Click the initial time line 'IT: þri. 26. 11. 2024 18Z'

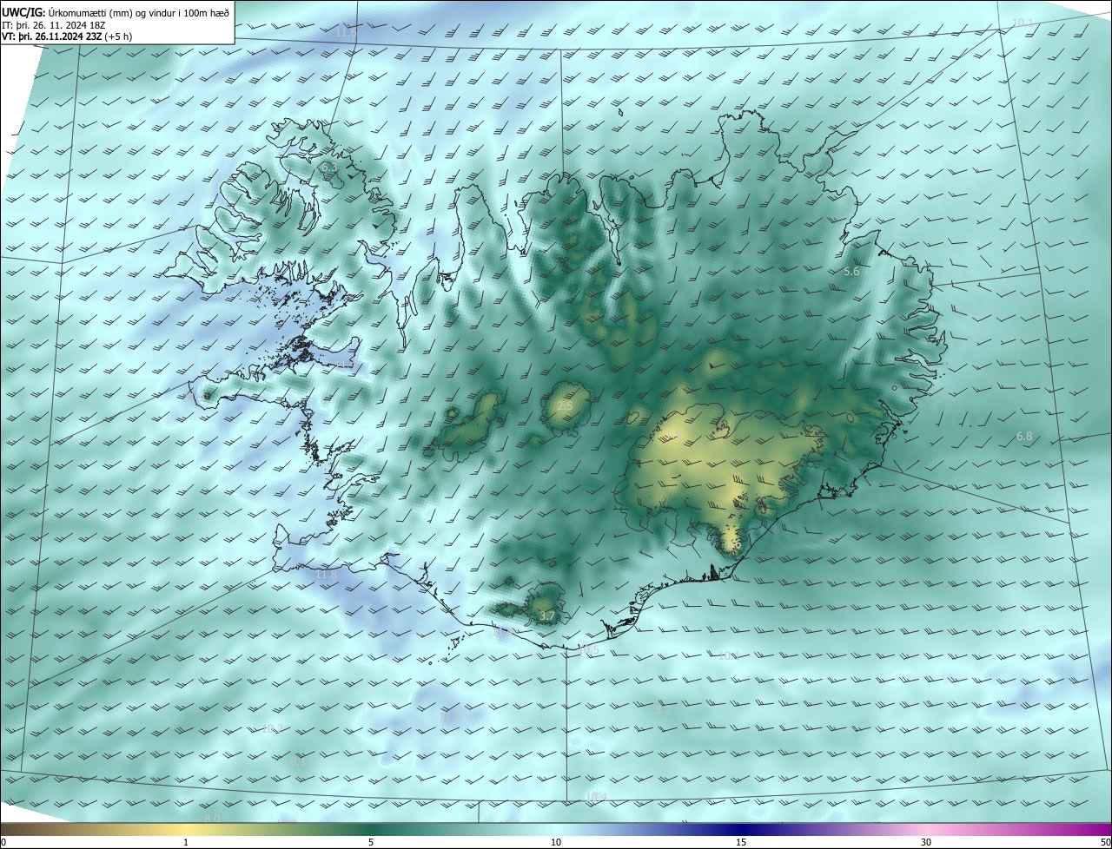coord(55,25)
